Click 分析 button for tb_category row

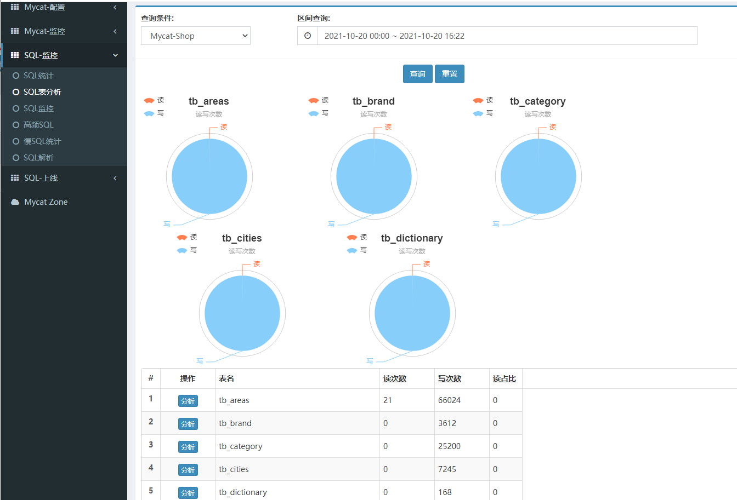pos(188,447)
